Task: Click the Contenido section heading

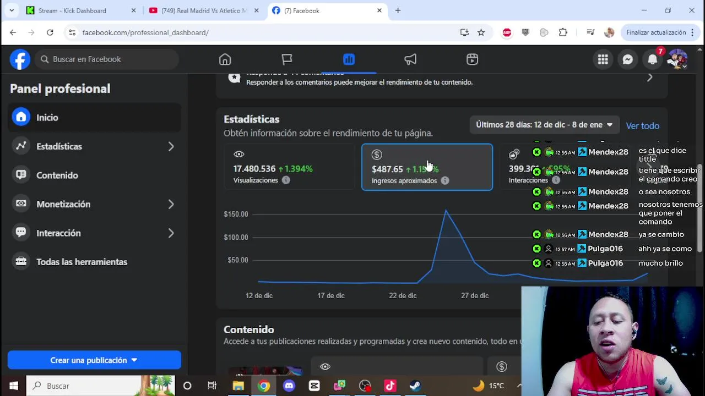Action: 248,329
